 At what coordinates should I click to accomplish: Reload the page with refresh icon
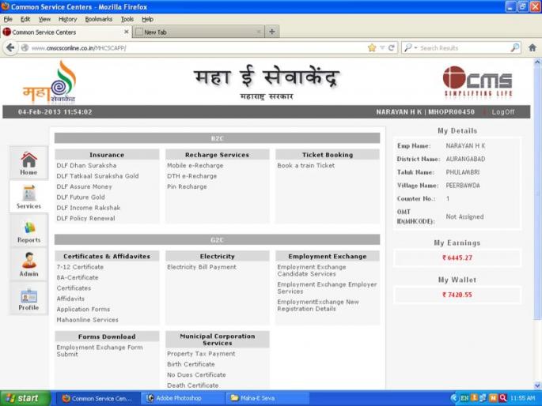(392, 47)
